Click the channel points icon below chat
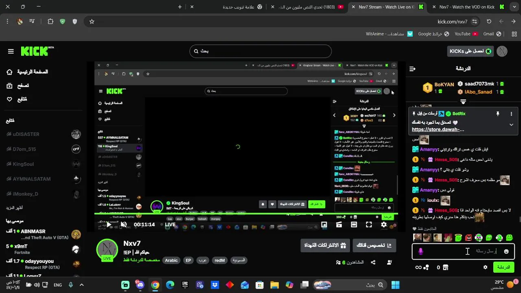 click(x=426, y=267)
